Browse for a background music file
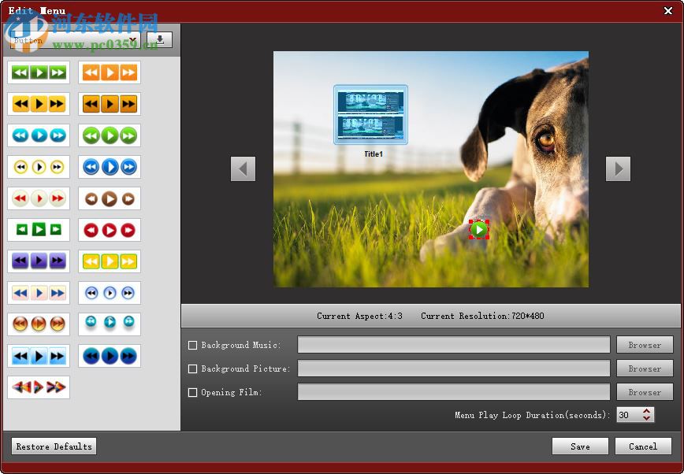Image resolution: width=684 pixels, height=474 pixels. [644, 345]
